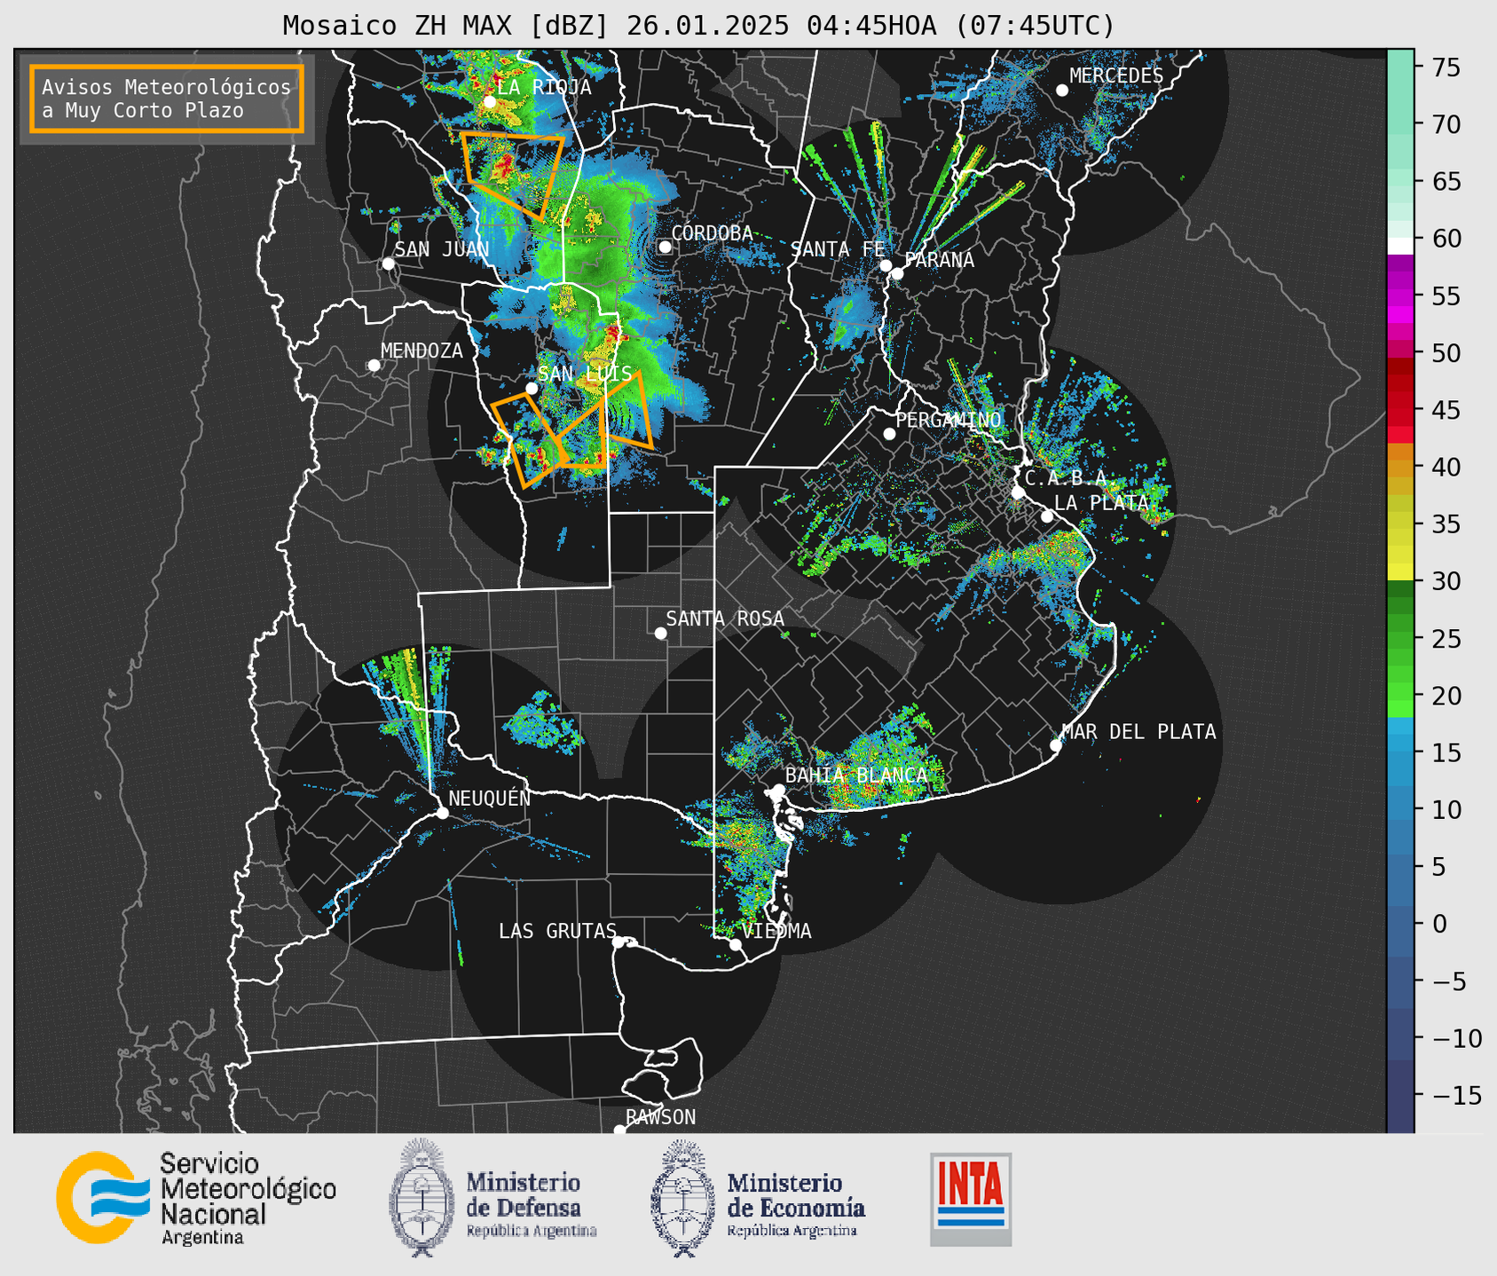The image size is (1497, 1276).
Task: Click the BAHIA BLANCA label
Action: click(856, 776)
